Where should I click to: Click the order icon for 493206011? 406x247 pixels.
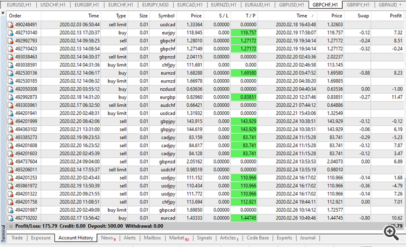pos(10,170)
